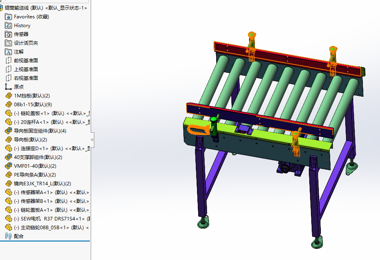Image resolution: width=380 pixels, height=260 pixels.
Task: Select the 08b1-15(默认)(9) label
Action: click(x=33, y=104)
